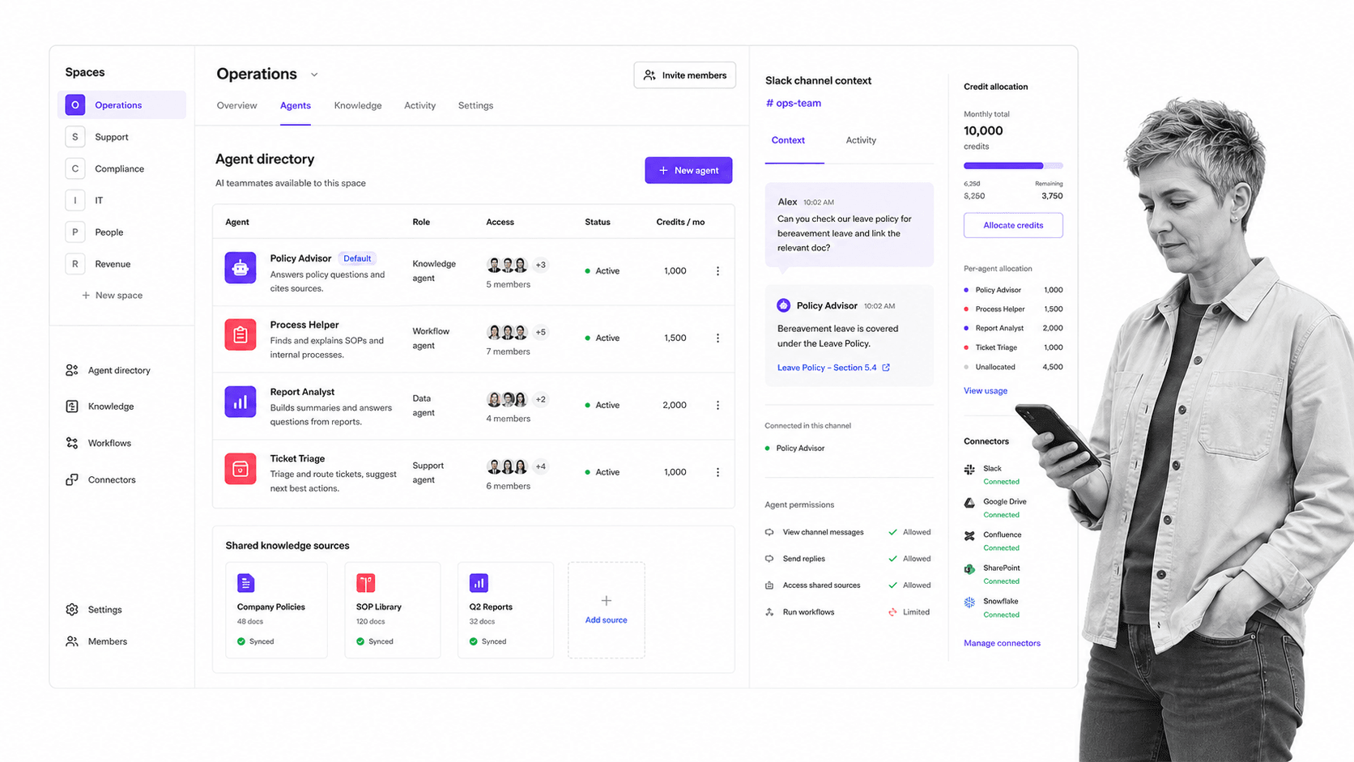Open Members in the left sidebar
This screenshot has width=1354, height=762.
[x=96, y=641]
